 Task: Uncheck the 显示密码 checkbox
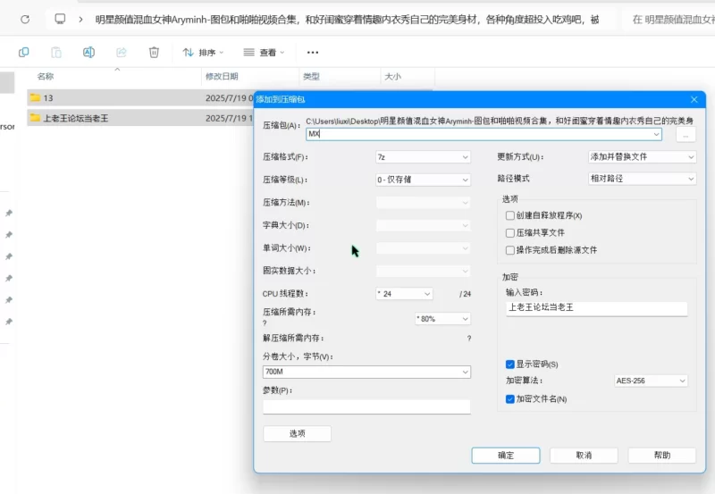pos(510,364)
